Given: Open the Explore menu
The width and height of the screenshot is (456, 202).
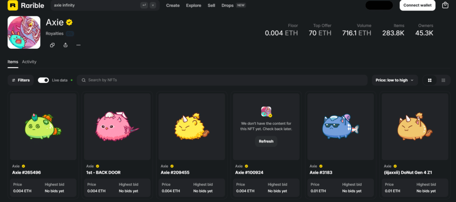Looking at the screenshot, I should (x=194, y=5).
